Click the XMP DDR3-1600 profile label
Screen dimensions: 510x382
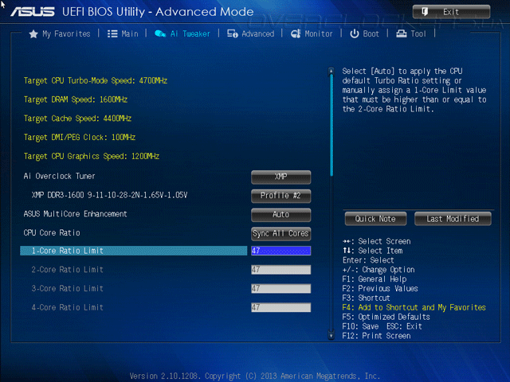(x=109, y=195)
